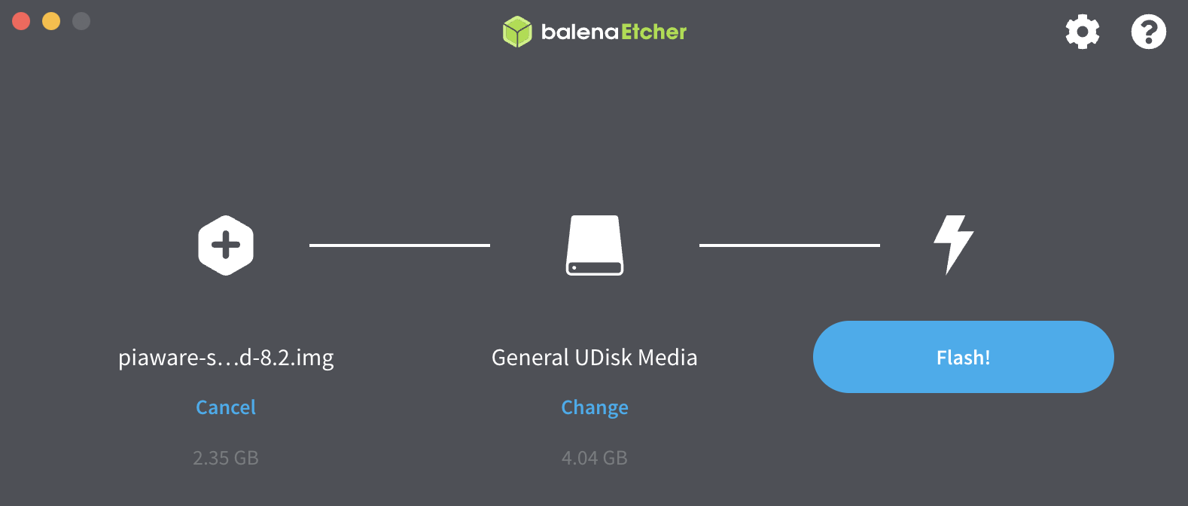Screen dimensions: 1188x506
Task: Click the grayed-out maximize window button
Action: point(81,21)
